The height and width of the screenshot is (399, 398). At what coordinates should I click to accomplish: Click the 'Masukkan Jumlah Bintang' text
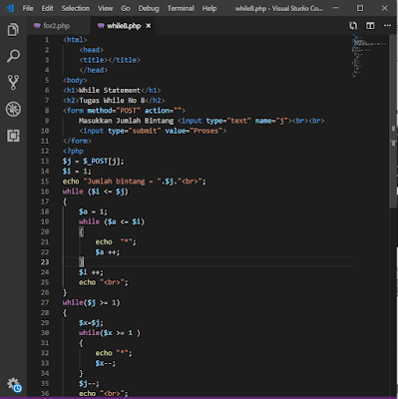pyautogui.click(x=126, y=121)
